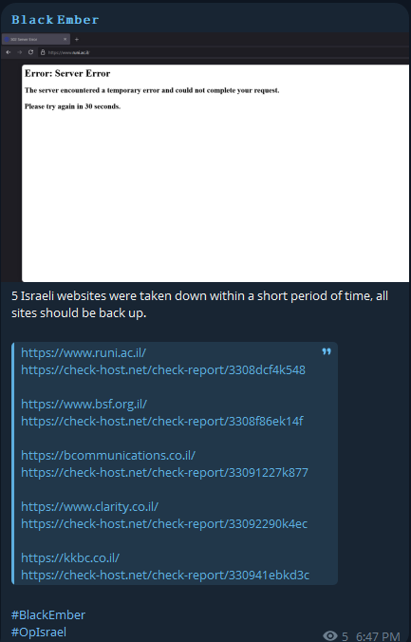Open the runi.ac.il link

point(84,352)
